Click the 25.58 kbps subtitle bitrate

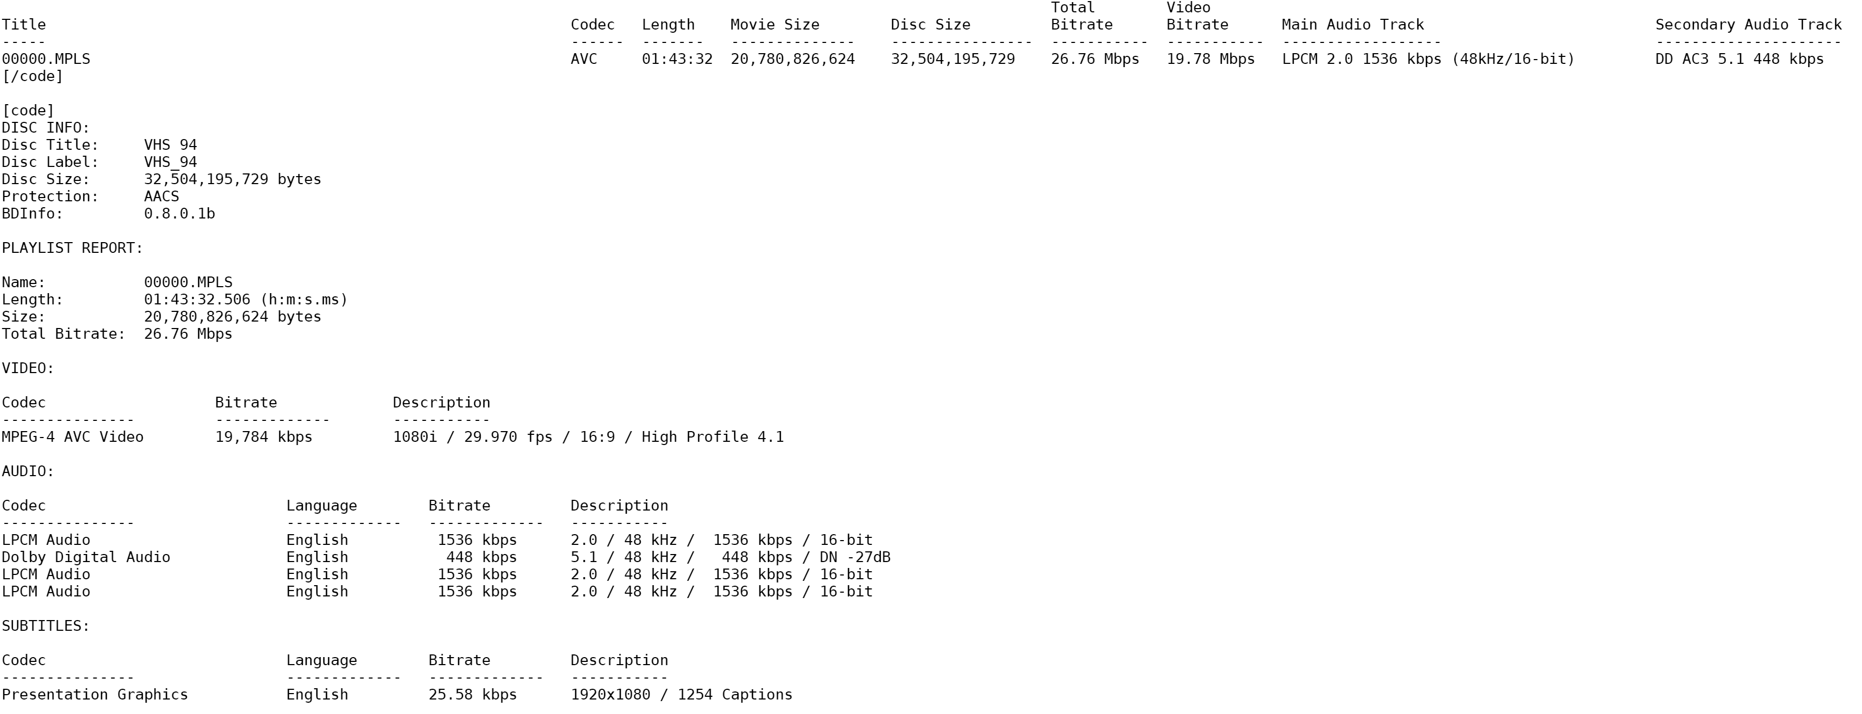[472, 695]
